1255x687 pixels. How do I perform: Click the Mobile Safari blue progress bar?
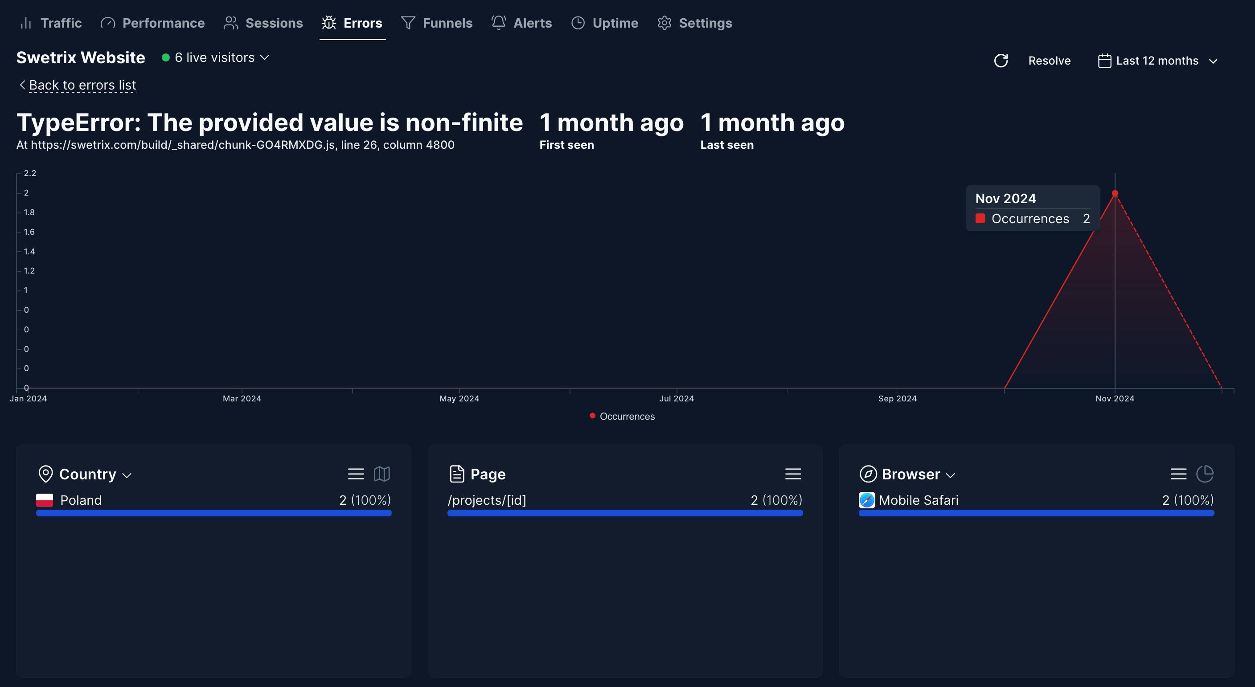pos(1036,513)
